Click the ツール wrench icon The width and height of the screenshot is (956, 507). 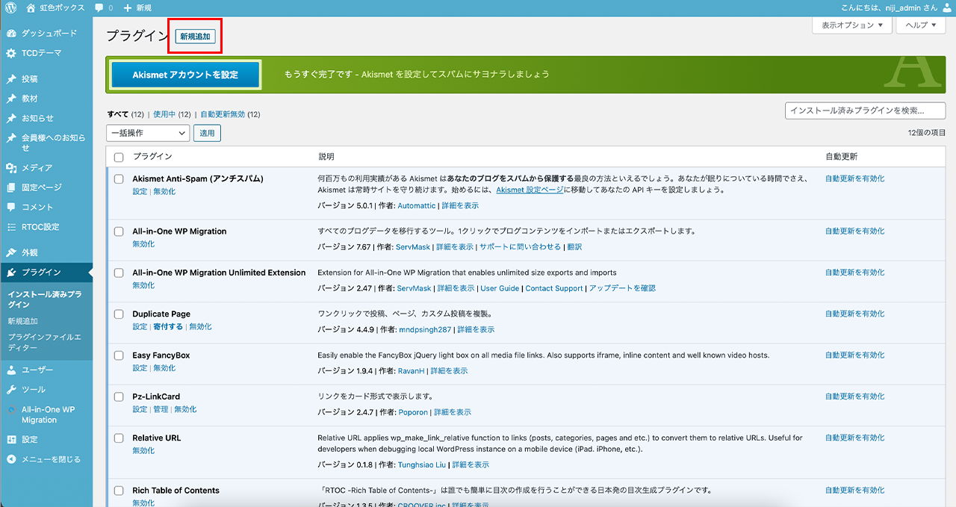(x=11, y=390)
